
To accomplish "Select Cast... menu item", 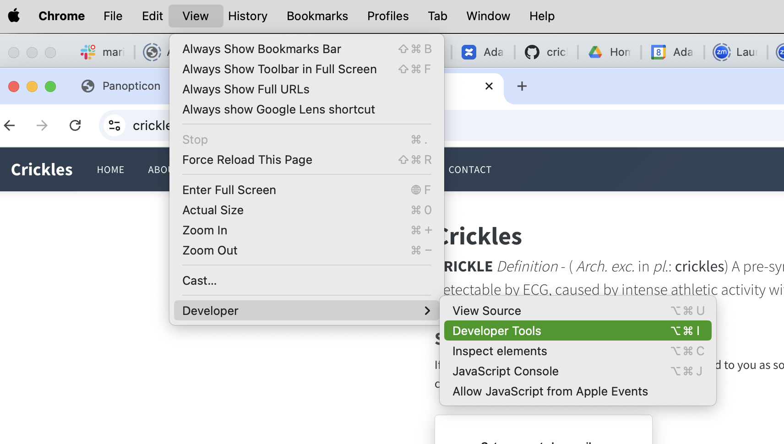I will coord(307,281).
